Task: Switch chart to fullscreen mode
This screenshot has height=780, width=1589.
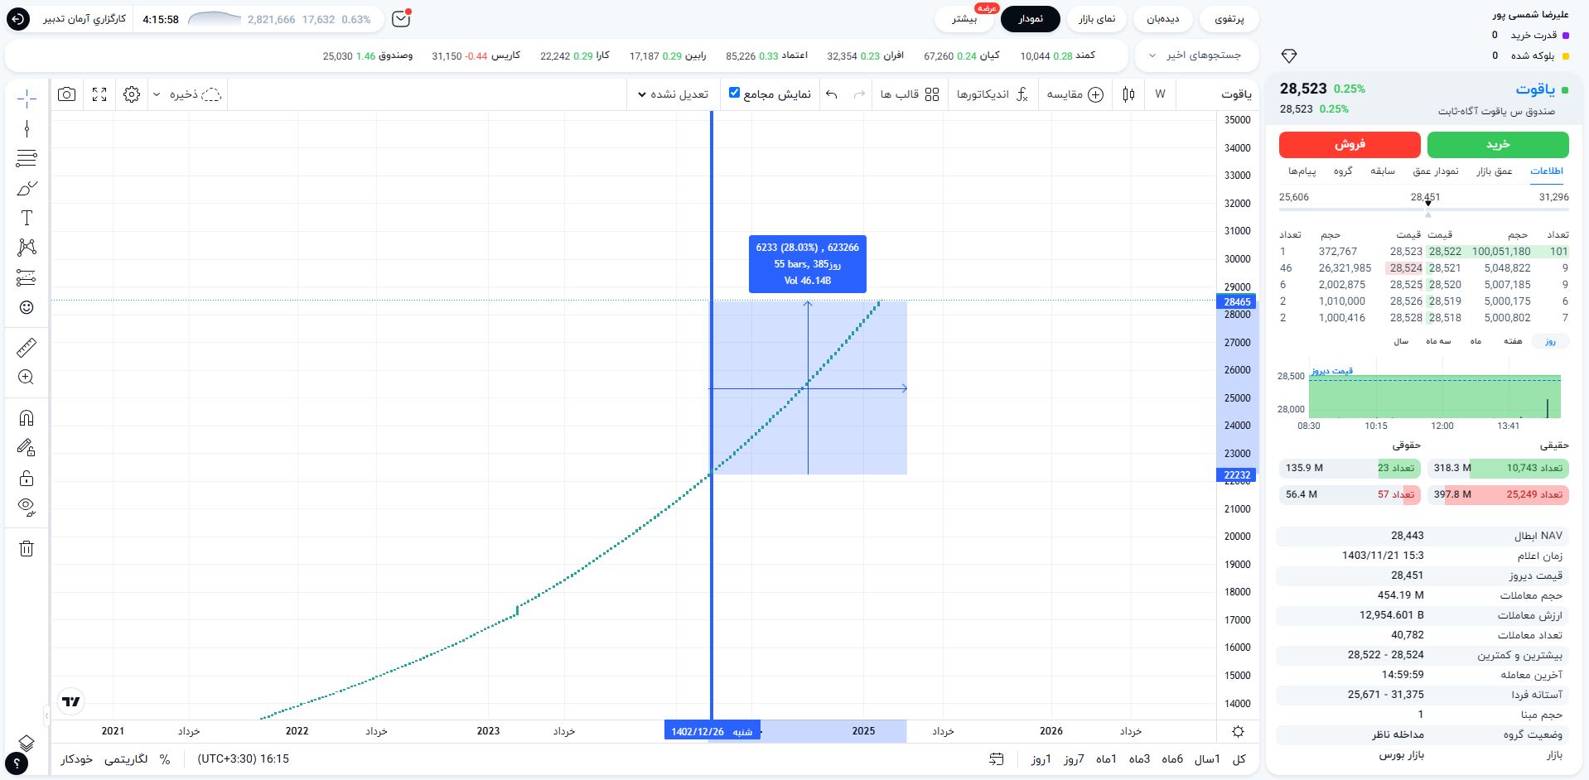Action: [x=99, y=94]
